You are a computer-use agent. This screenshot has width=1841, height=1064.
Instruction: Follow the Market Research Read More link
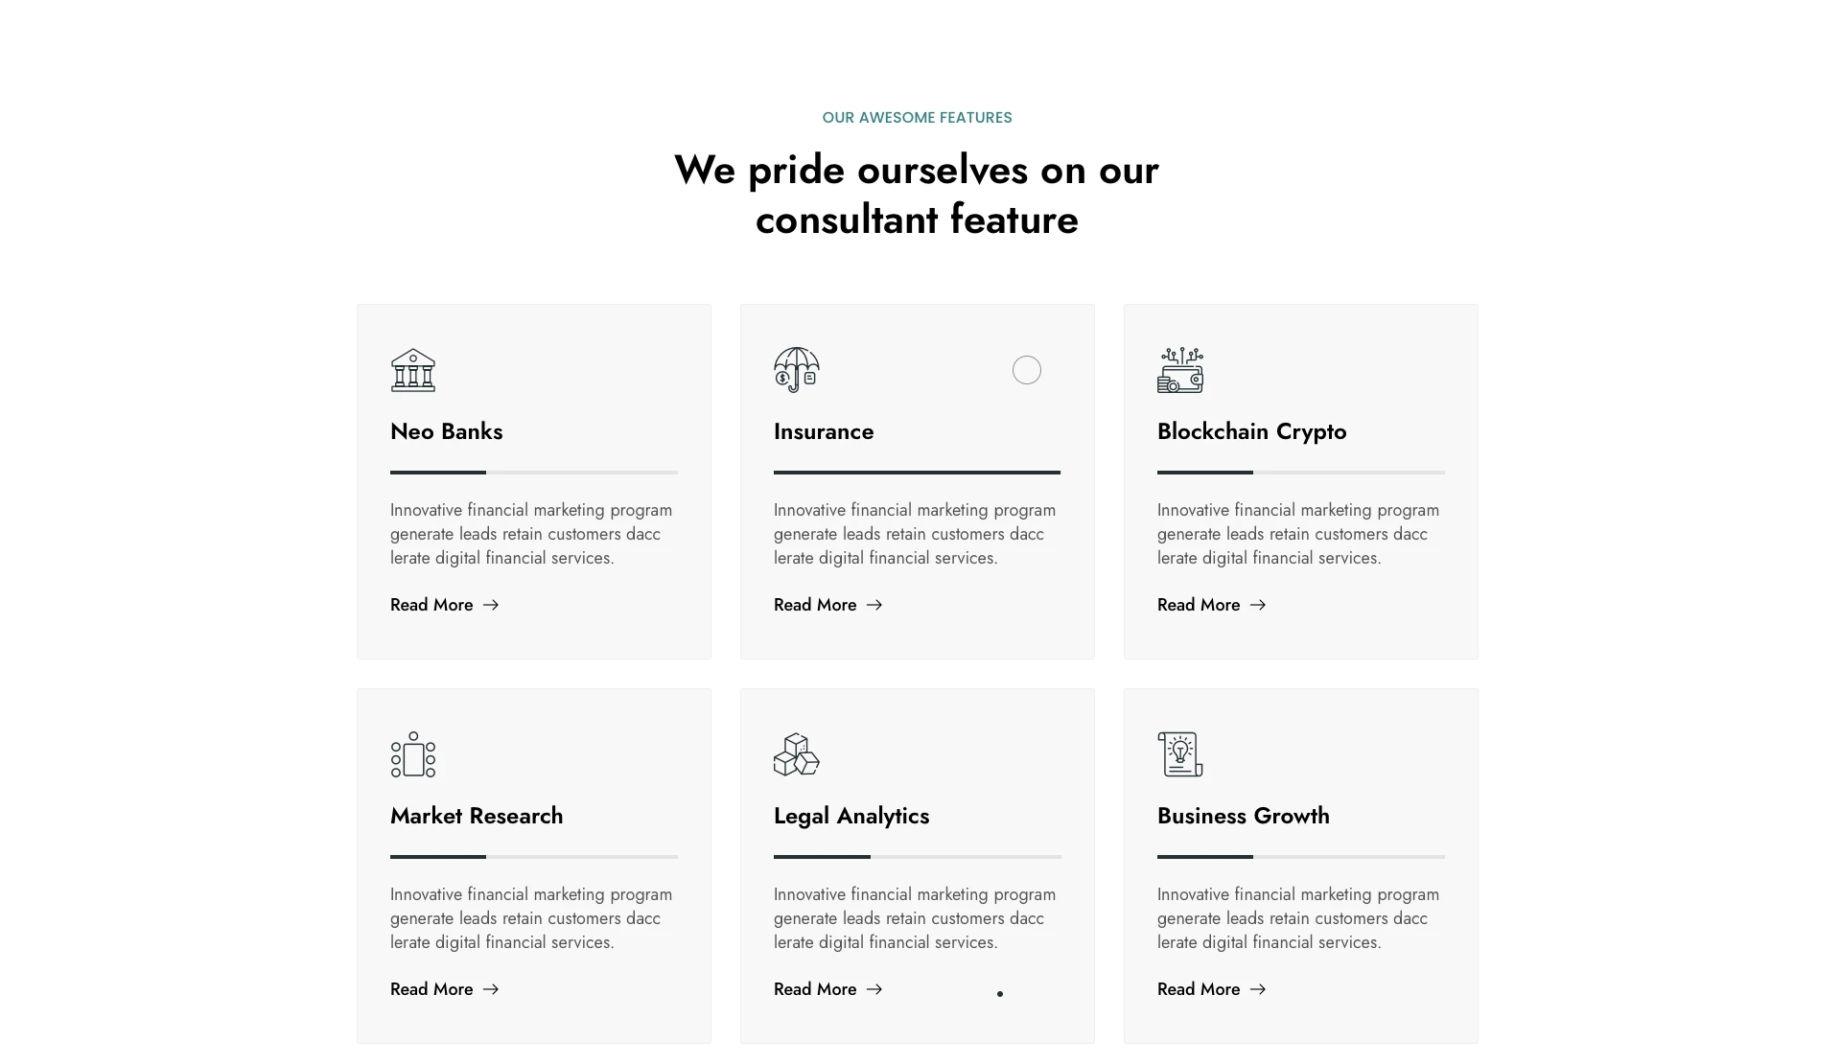point(431,989)
